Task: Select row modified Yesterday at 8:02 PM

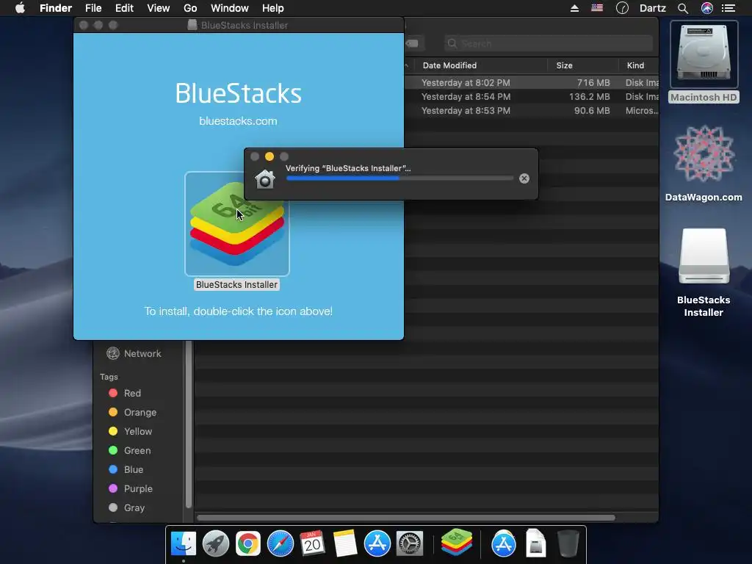Action: point(532,82)
